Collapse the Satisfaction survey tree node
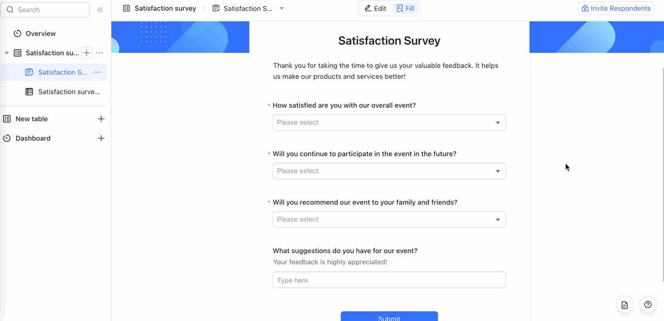Image resolution: width=664 pixels, height=321 pixels. coord(7,53)
